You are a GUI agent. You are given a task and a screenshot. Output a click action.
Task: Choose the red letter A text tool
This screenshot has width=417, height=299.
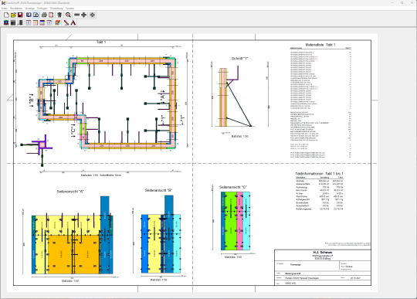coord(73,23)
